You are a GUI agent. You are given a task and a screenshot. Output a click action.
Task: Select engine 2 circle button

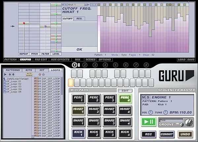click(85, 65)
